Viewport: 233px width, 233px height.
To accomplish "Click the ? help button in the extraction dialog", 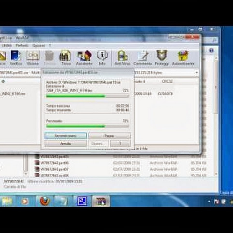I will [x=120, y=143].
